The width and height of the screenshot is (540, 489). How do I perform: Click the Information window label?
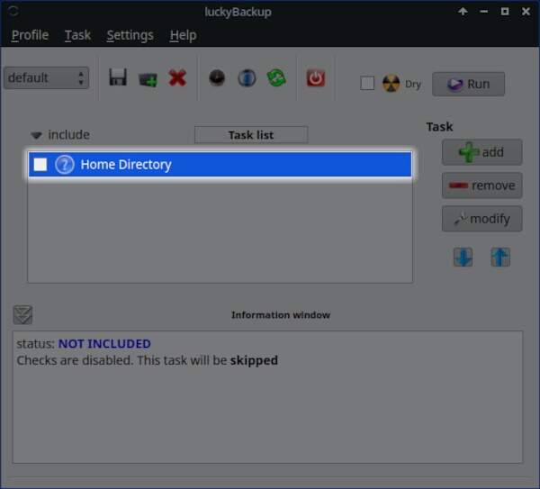281,315
